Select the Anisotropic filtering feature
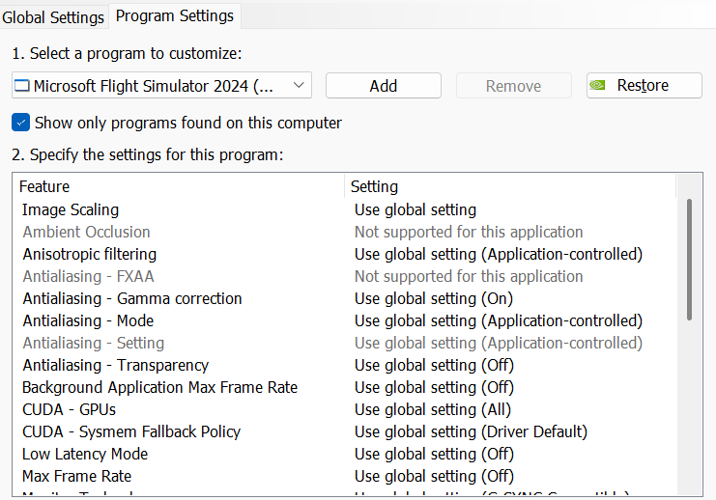Image resolution: width=716 pixels, height=500 pixels. 90,254
